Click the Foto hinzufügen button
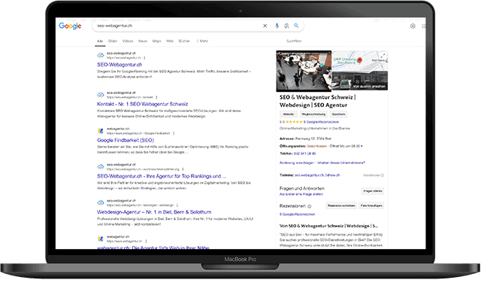The height and width of the screenshot is (286, 481). pos(371,205)
